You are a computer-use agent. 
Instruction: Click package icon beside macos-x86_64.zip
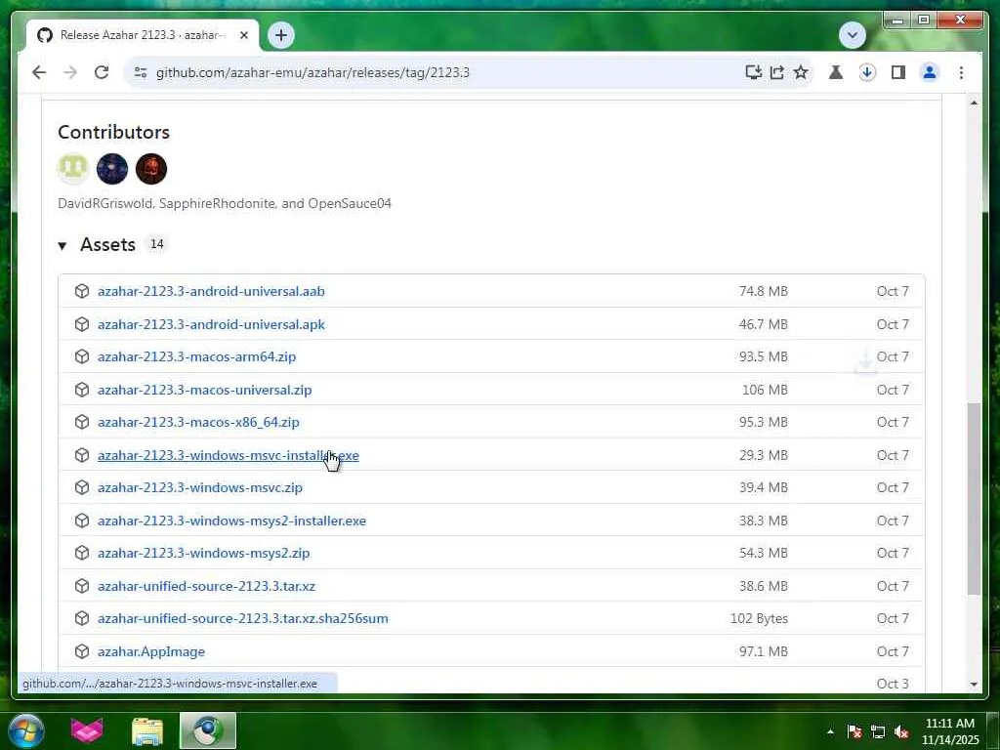pyautogui.click(x=82, y=422)
